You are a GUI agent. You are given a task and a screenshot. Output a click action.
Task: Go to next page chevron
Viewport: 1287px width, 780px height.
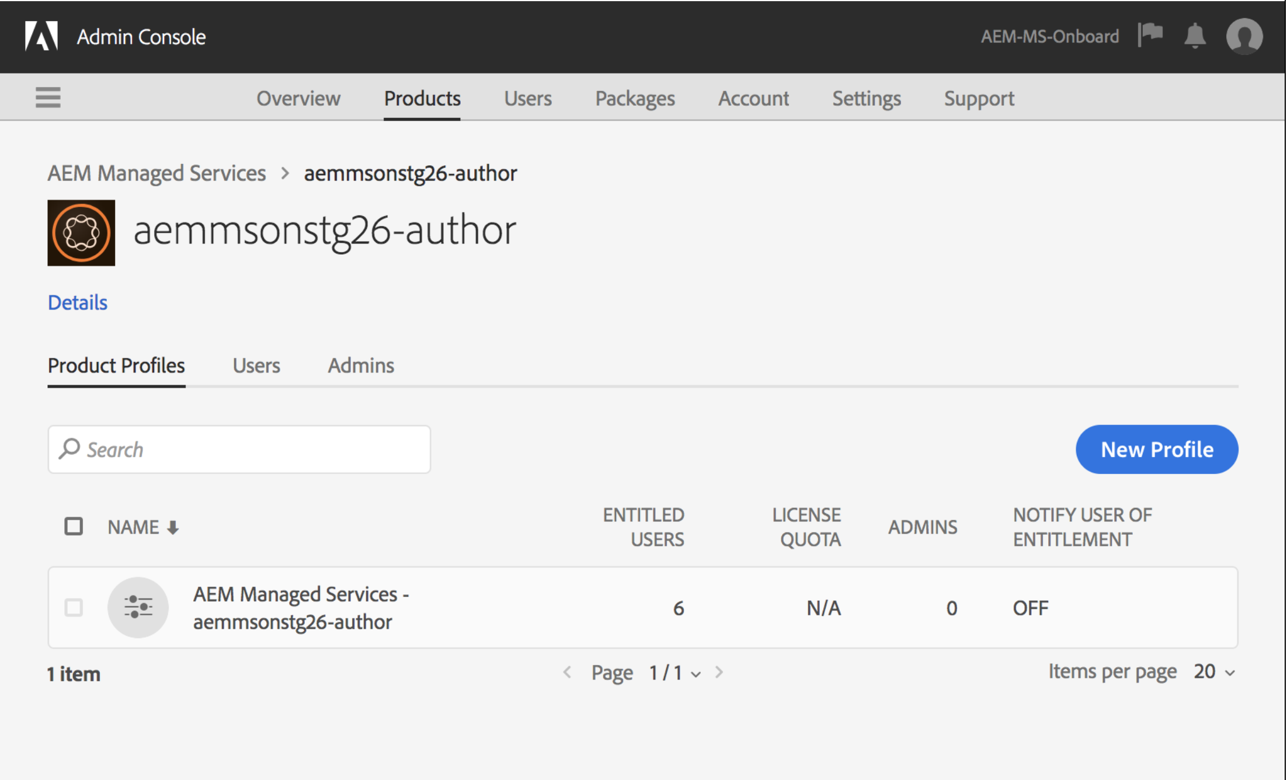point(719,673)
